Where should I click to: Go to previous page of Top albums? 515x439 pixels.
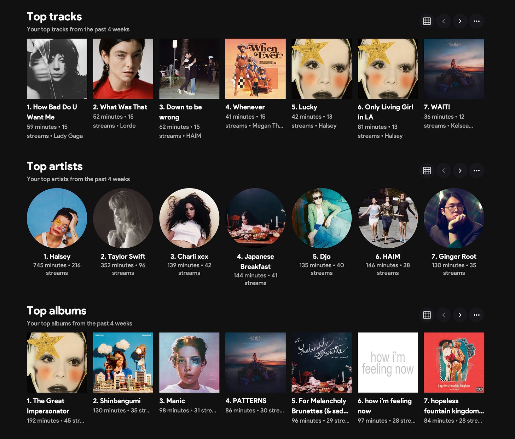point(444,315)
